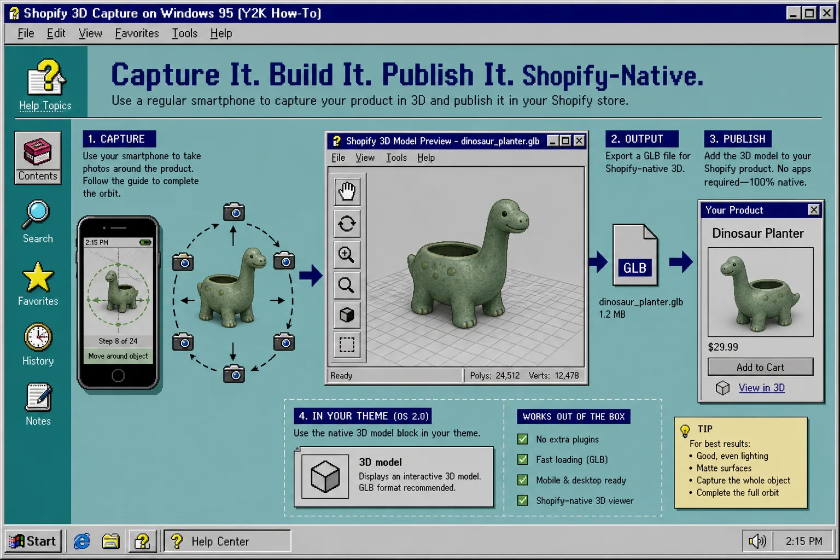Click the 3. PUBLISH step heading

(737, 139)
